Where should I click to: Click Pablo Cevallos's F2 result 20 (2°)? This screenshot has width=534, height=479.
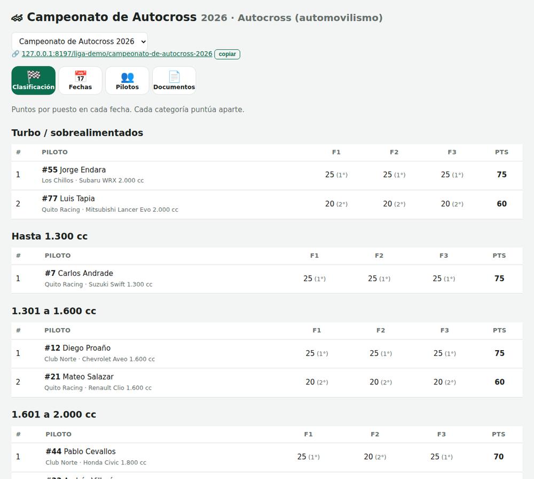click(375, 457)
